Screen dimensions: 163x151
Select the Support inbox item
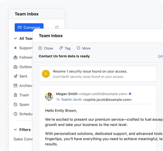[x=26, y=48]
